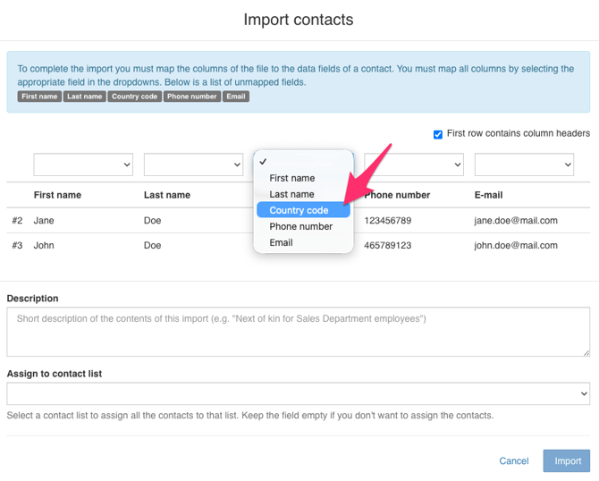
Task: Open the first column mapping dropdown
Action: point(83,165)
